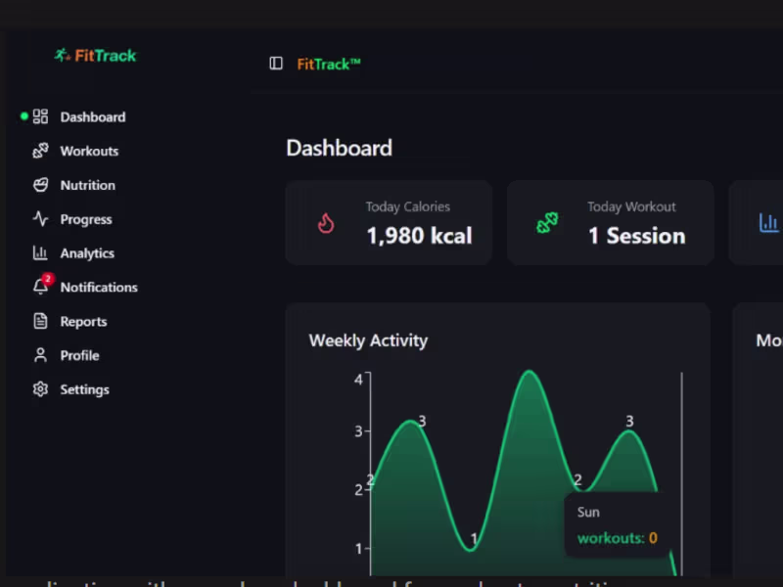This screenshot has width=783, height=587.
Task: Click the '1,980 kcal' value text
Action: [x=419, y=236]
